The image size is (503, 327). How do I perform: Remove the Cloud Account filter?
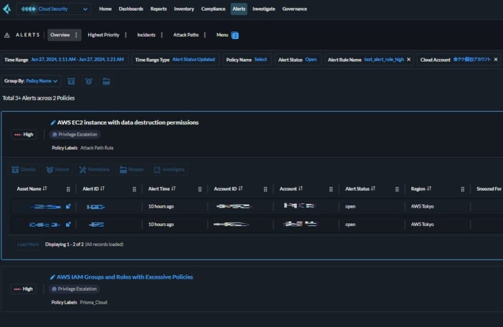click(495, 60)
